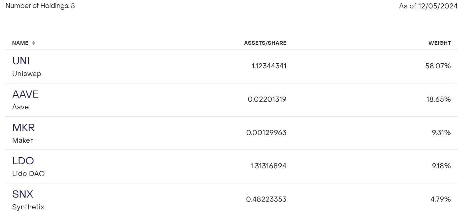
Task: Sort the table by NAME header
Action: 20,43
